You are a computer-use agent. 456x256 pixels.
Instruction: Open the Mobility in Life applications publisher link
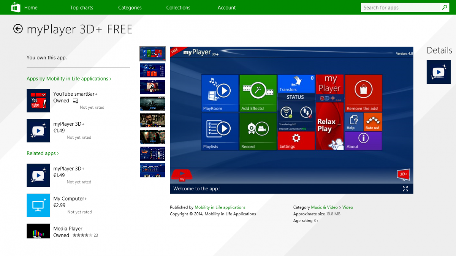[x=220, y=207]
